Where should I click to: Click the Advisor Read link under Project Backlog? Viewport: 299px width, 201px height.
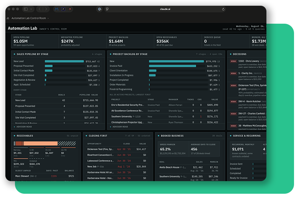click(120, 127)
